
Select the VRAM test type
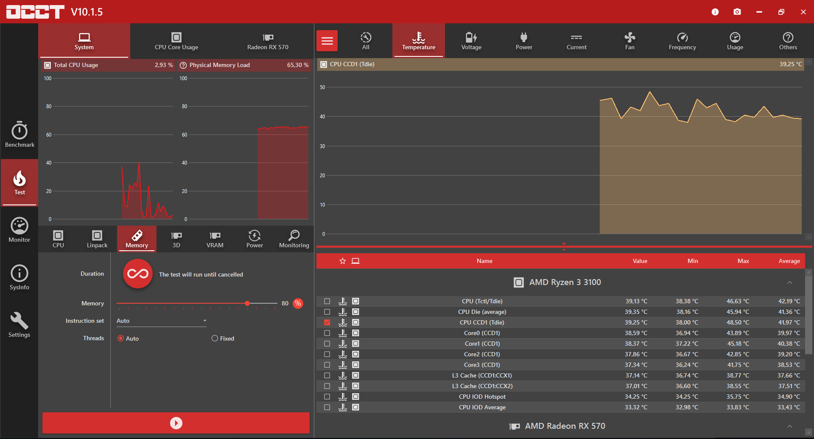pos(215,239)
